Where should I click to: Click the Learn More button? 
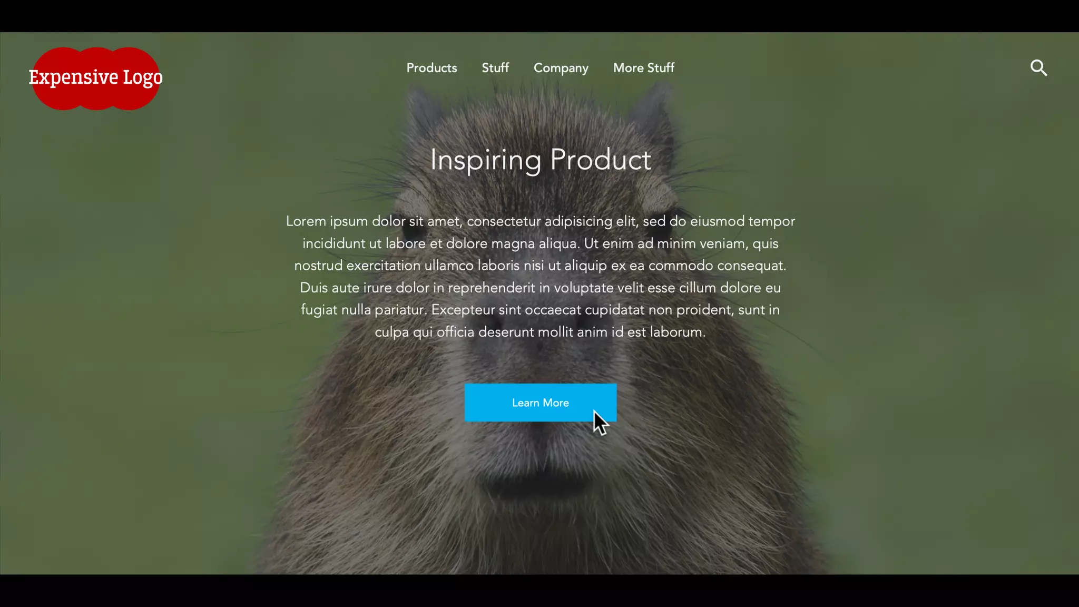(540, 403)
